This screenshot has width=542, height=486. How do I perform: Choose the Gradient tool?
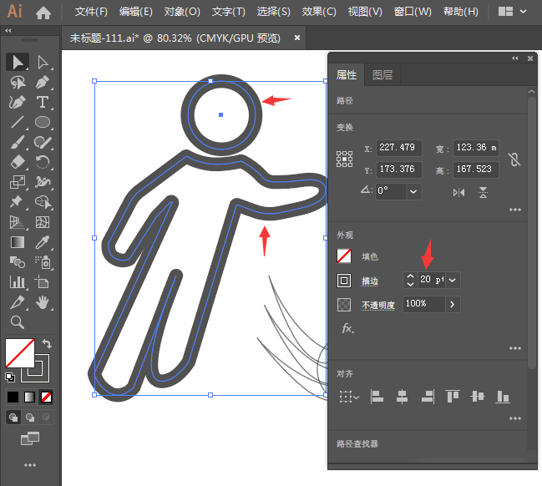(x=18, y=242)
